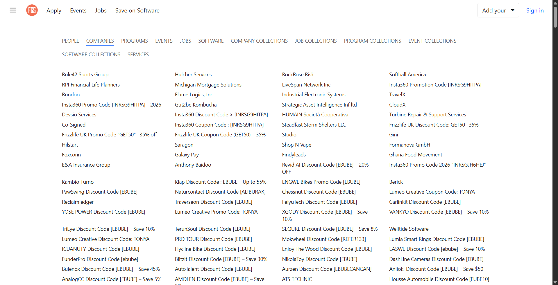Open HUMAIN Società Cooperativa link
Viewport: 558px width, 285px height.
pyautogui.click(x=315, y=115)
